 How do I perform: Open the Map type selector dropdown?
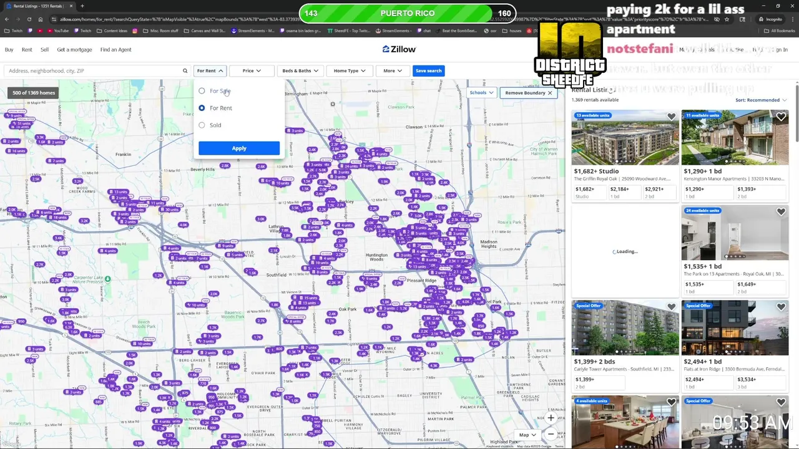click(527, 435)
